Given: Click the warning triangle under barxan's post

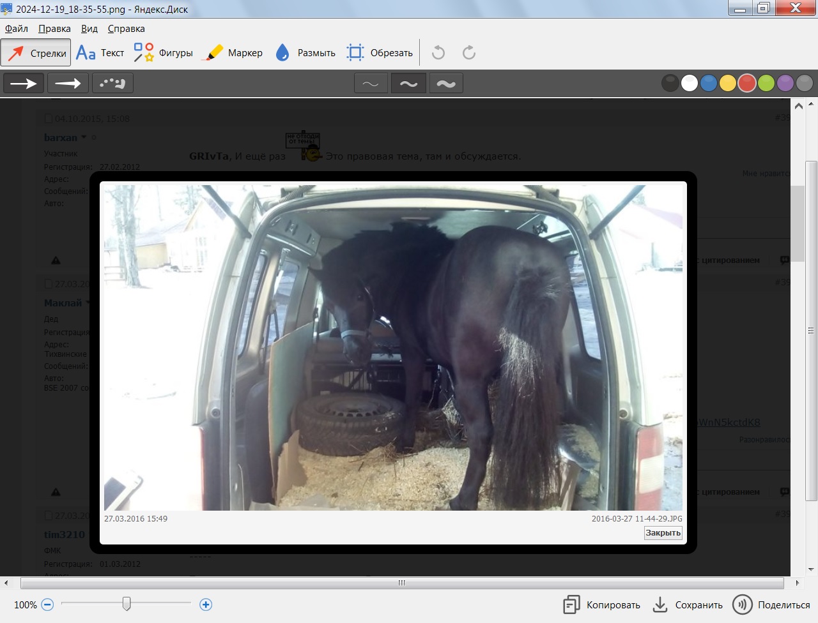Looking at the screenshot, I should point(56,260).
